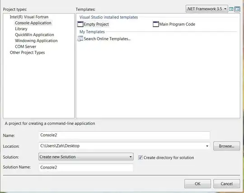Screen dimensions: 244x193
Task: Focus the project Name input field
Action: 124,135
